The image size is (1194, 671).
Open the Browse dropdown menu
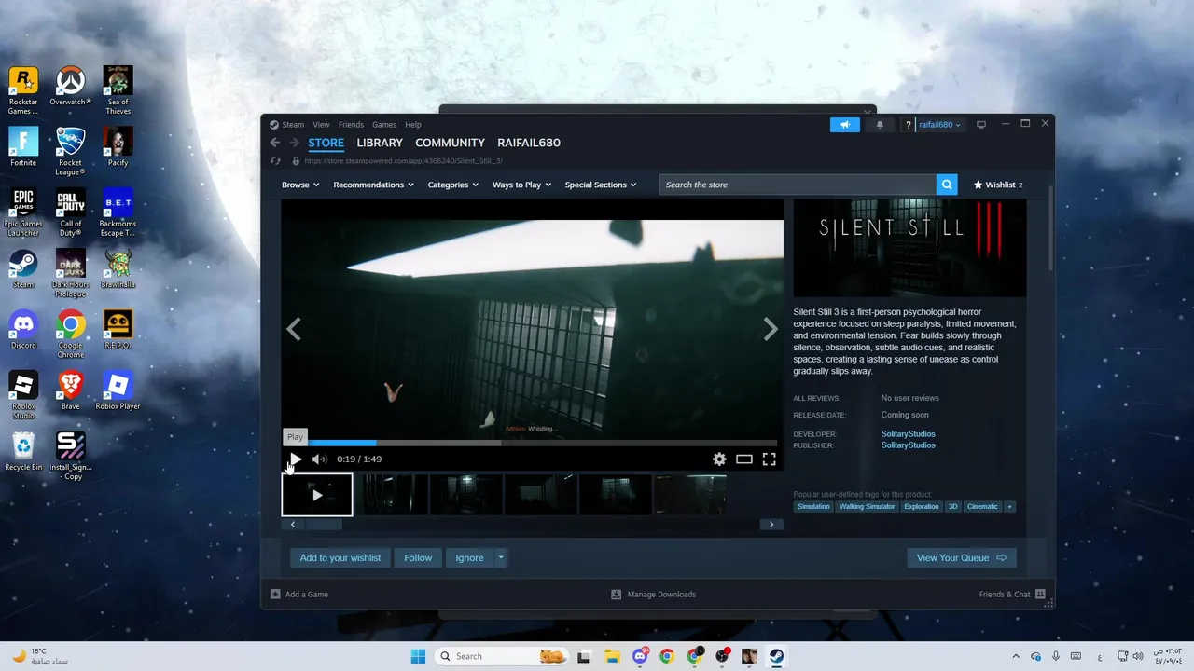coord(300,185)
